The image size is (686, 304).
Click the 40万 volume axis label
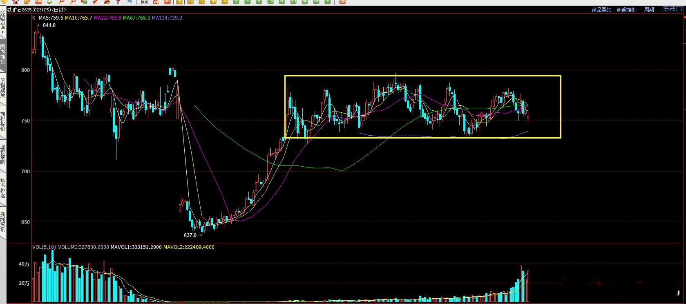(x=24, y=264)
